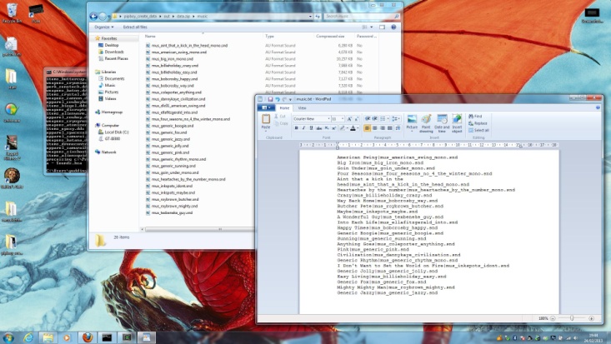
Task: Click the WordPad Help icon
Action: click(x=598, y=107)
